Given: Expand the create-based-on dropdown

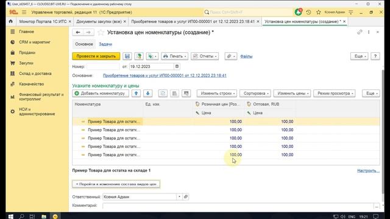Looking at the screenshot, I should click(x=152, y=56).
